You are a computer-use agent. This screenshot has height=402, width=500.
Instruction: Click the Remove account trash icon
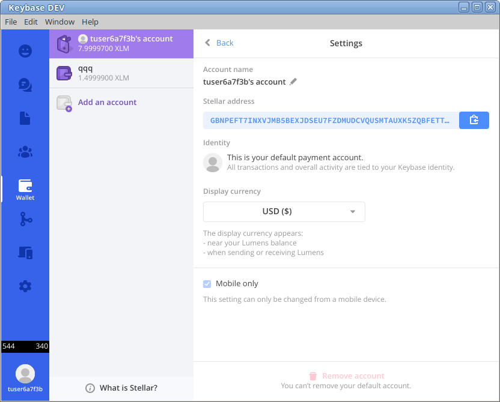(x=313, y=376)
